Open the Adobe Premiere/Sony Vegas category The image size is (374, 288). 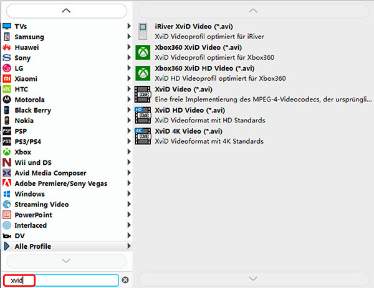tap(67, 183)
